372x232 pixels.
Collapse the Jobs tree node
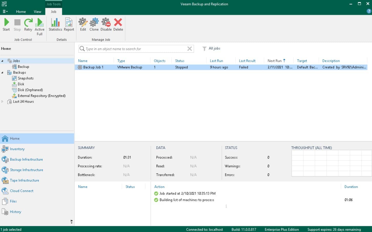(x=2, y=61)
